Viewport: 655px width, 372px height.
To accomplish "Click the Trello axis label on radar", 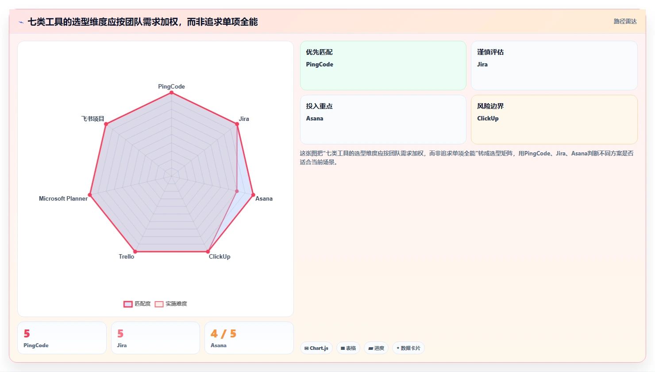I will click(127, 256).
